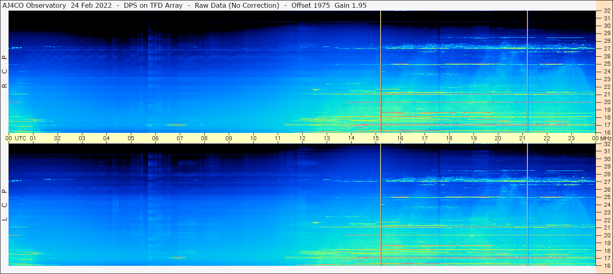Click the Raw Data (No Correction) label
613x274 pixels.
[237, 5]
